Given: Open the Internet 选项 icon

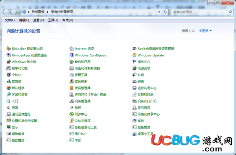Looking at the screenshot, I should click(x=72, y=49).
